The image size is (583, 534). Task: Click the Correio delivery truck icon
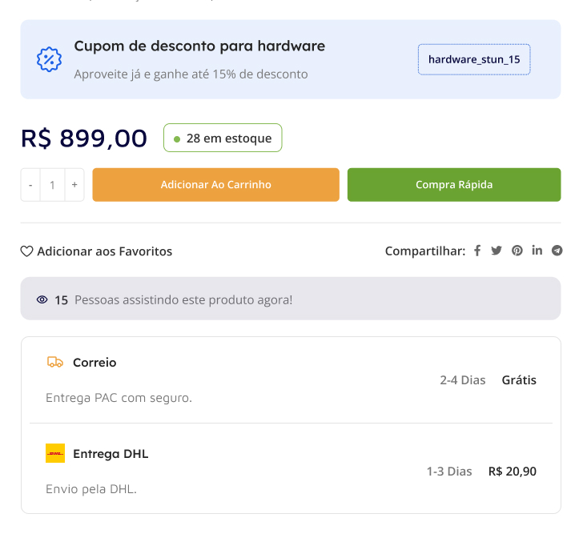click(55, 362)
